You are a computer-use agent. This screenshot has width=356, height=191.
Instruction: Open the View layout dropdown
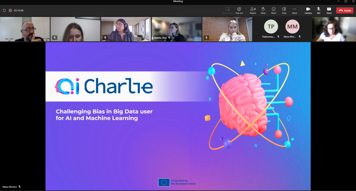(284, 10)
